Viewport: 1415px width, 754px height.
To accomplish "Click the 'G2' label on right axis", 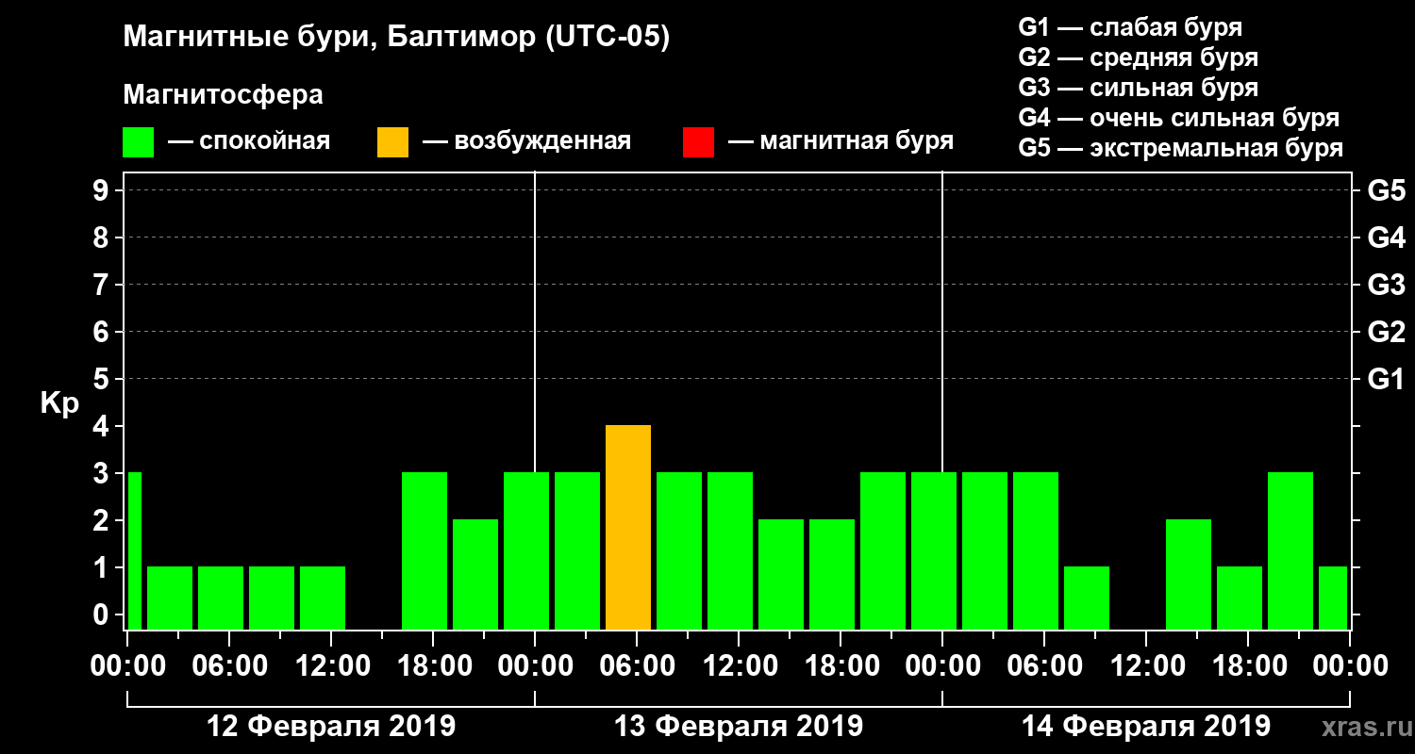I will (x=1386, y=332).
